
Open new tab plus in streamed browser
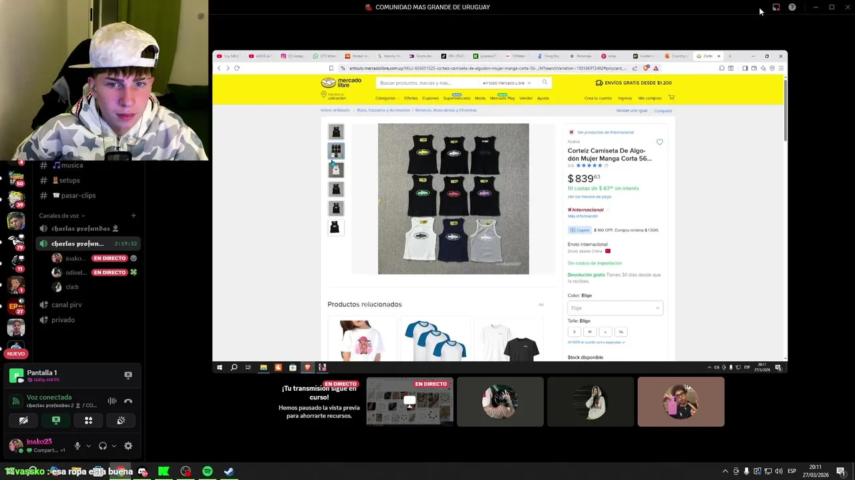730,56
